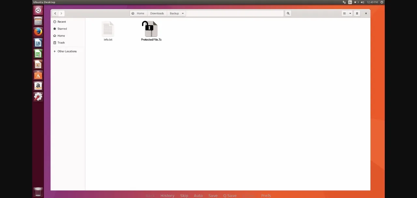This screenshot has width=417, height=198.
Task: Open Firefox from the Ubuntu dock
Action: [38, 32]
